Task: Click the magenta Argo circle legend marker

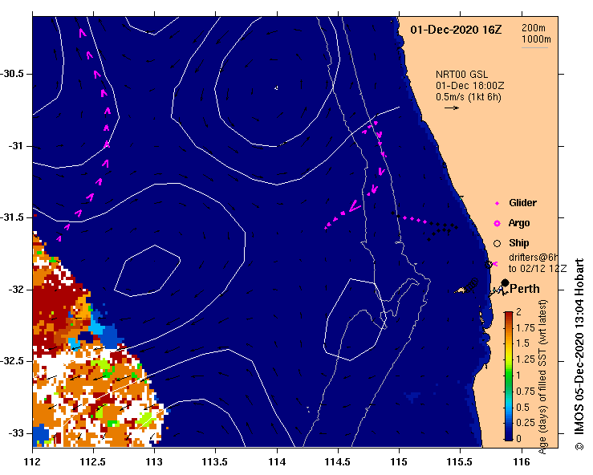Action: click(497, 224)
